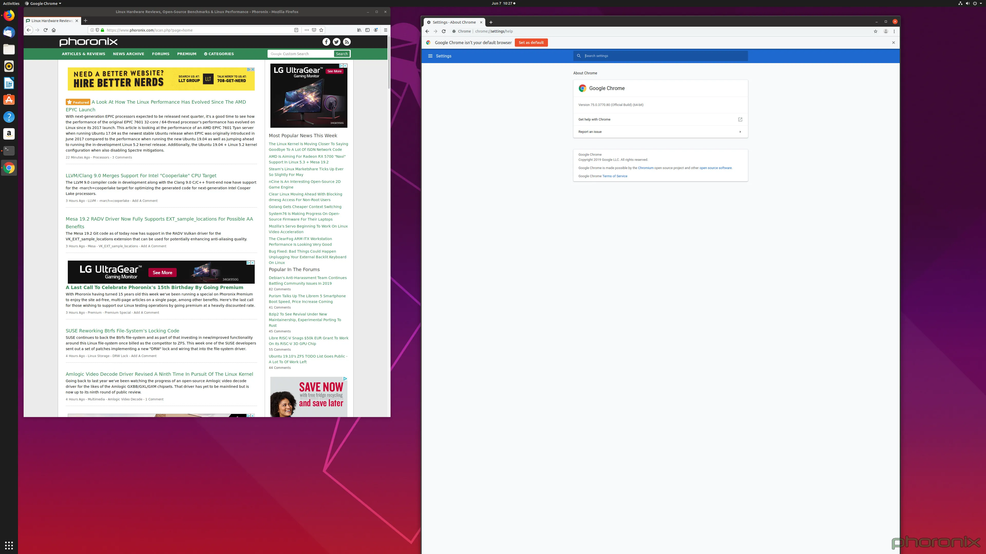Dismiss the default browser infobar
The image size is (986, 554).
(893, 43)
